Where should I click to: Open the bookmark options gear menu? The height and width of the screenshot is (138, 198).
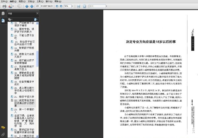[x=10, y=19]
